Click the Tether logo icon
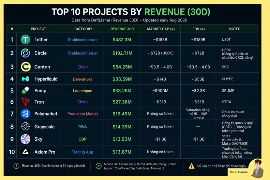 25,39
